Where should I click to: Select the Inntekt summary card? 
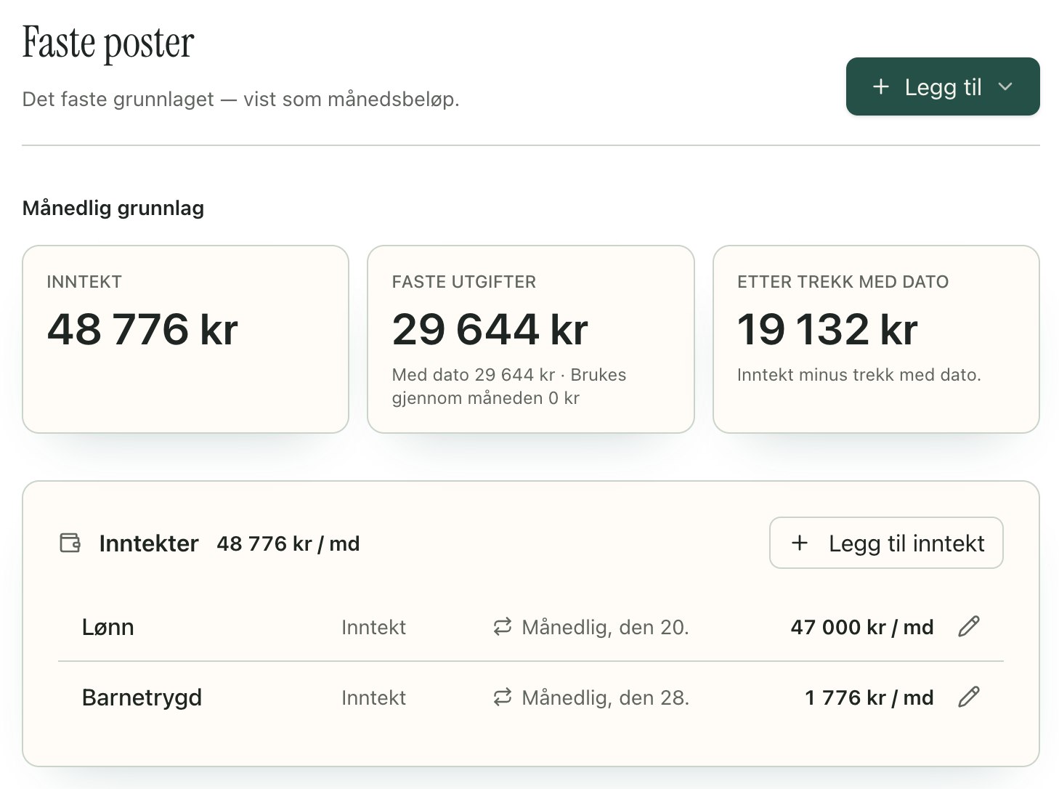186,339
